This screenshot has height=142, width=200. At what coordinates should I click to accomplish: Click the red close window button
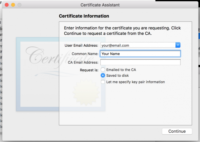[7, 5]
